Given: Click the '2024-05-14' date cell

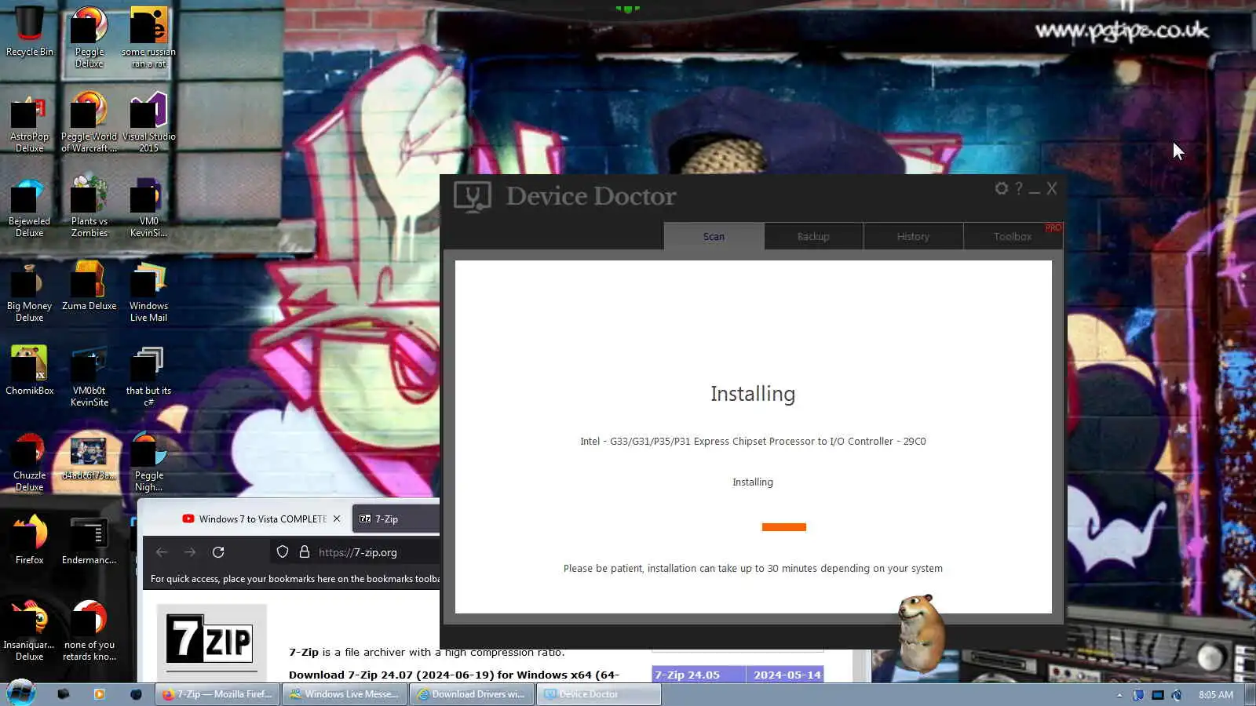Looking at the screenshot, I should 786,675.
